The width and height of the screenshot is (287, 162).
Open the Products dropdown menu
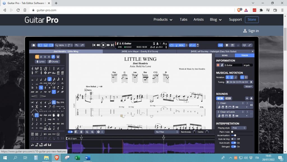(x=163, y=20)
